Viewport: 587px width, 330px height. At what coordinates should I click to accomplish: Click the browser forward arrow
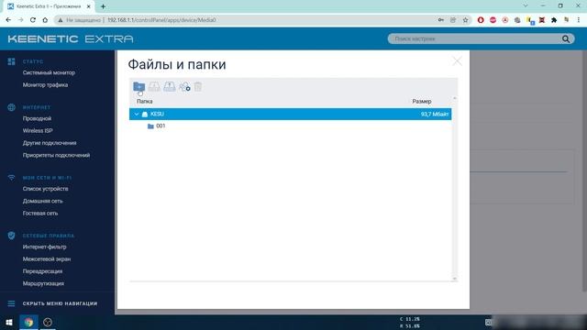click(20, 20)
